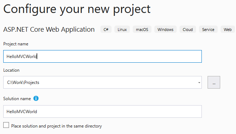Click the Location label
This screenshot has width=236, height=134.
coord(12,70)
